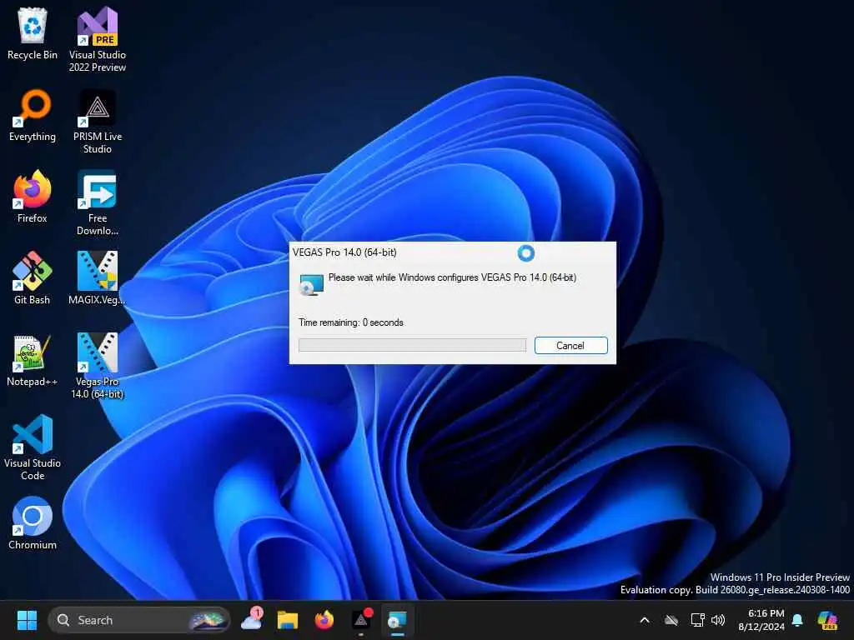Select PRISM Live Studio desktop icon
Screen dimensions: 854x640
pos(98,121)
